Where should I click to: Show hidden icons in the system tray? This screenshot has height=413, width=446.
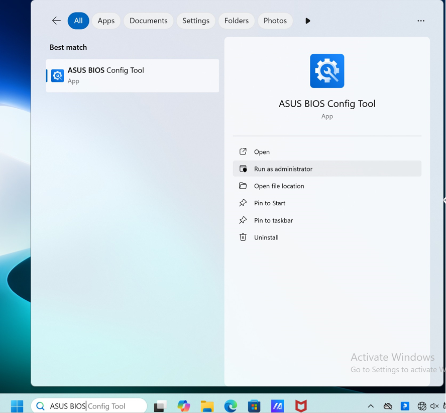pos(371,406)
